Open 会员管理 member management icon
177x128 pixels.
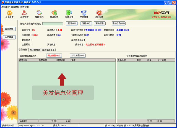coord(24,14)
